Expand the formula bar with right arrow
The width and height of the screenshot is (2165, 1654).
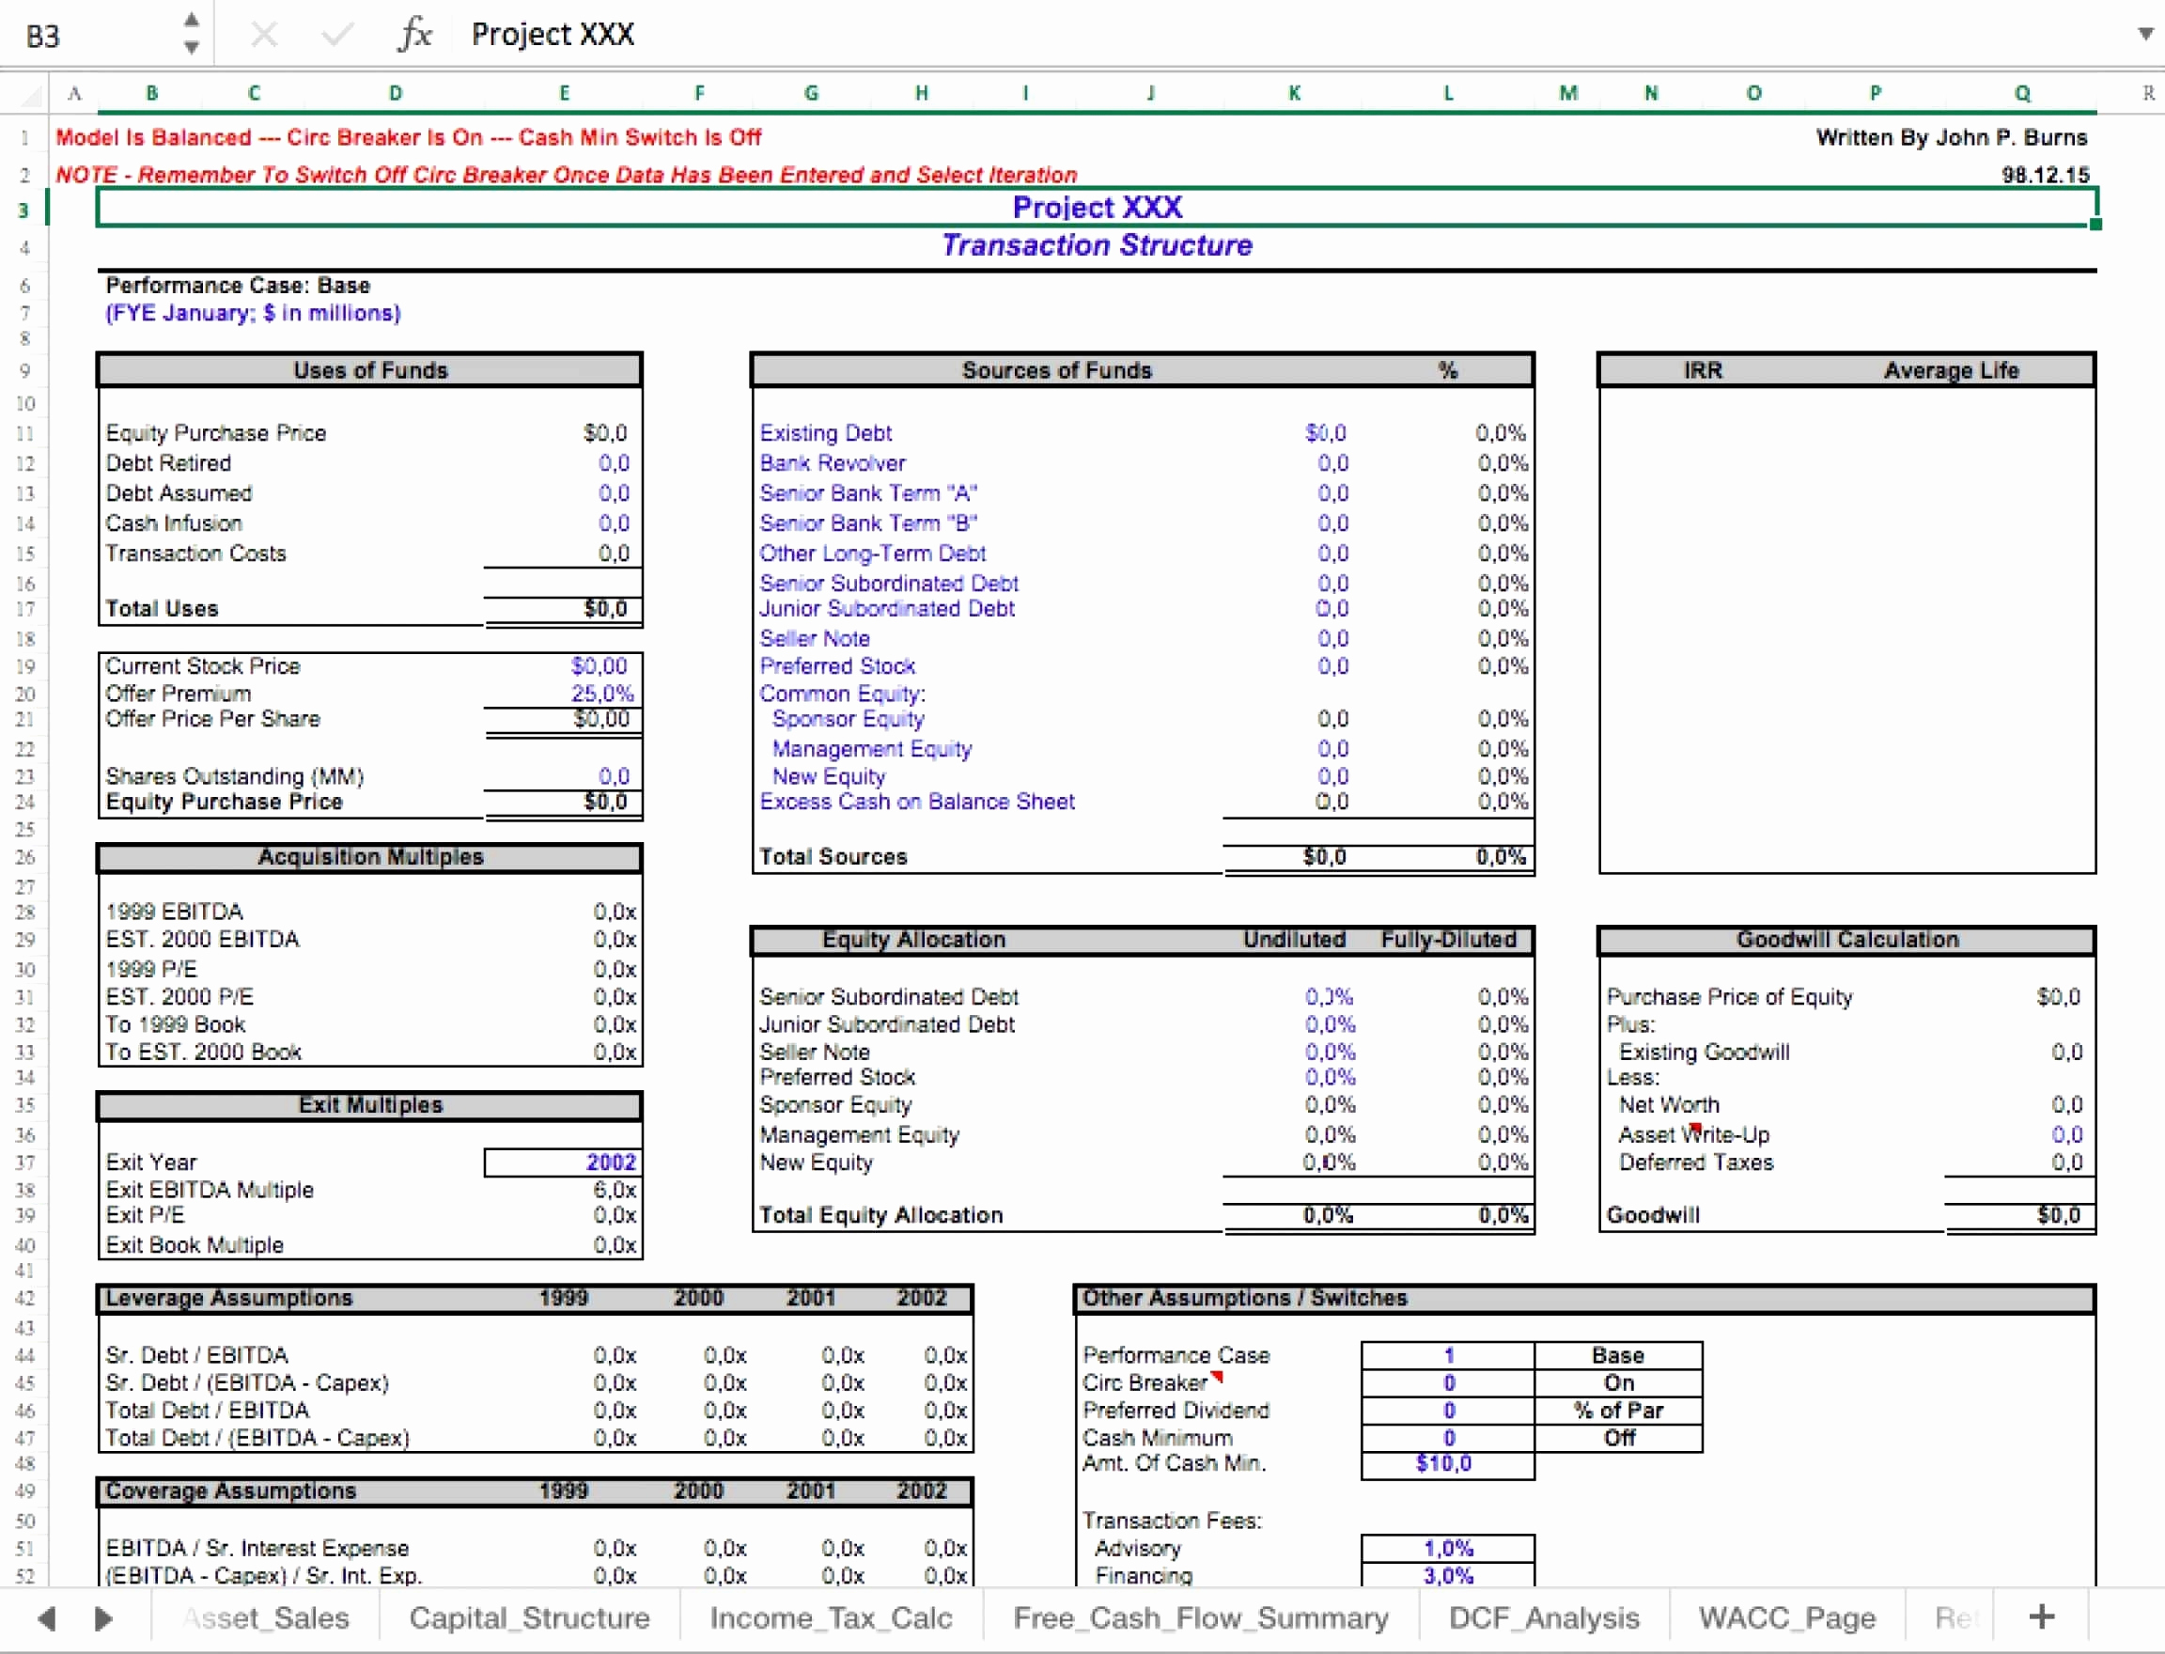2144,35
